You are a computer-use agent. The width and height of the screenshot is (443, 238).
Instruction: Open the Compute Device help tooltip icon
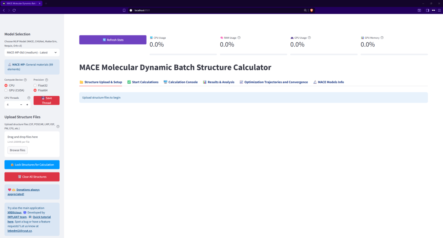coord(25,80)
